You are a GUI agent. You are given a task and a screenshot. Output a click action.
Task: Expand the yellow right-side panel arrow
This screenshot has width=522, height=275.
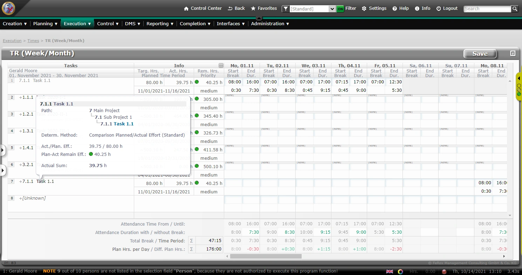click(x=519, y=78)
